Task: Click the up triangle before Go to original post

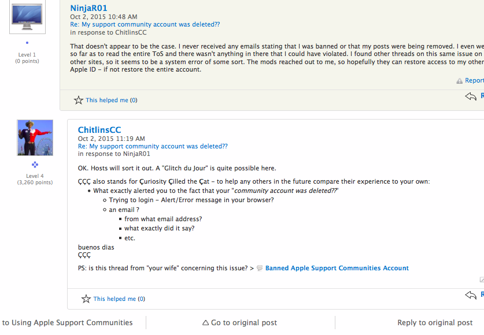Action: (x=205, y=323)
